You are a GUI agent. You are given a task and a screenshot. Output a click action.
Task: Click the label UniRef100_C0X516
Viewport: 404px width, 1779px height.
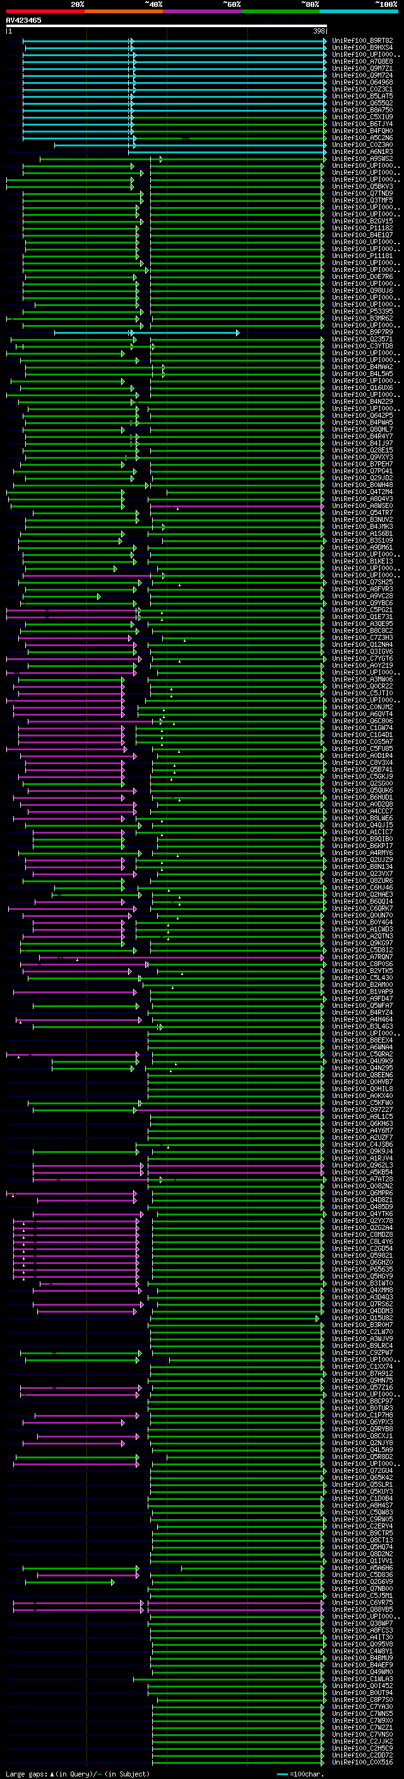tap(362, 1763)
